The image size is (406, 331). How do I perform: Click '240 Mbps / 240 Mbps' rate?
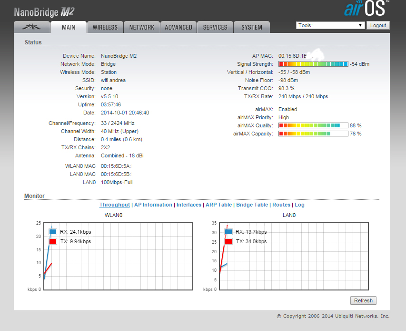(303, 96)
